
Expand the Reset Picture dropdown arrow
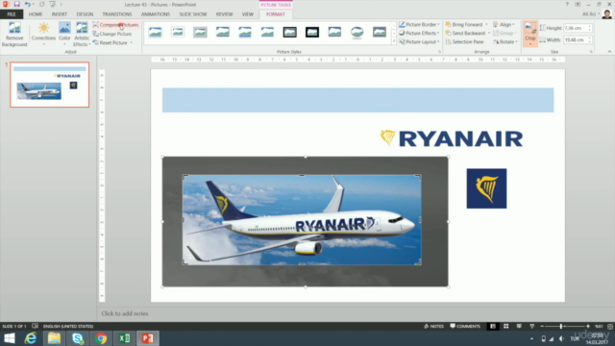click(132, 42)
